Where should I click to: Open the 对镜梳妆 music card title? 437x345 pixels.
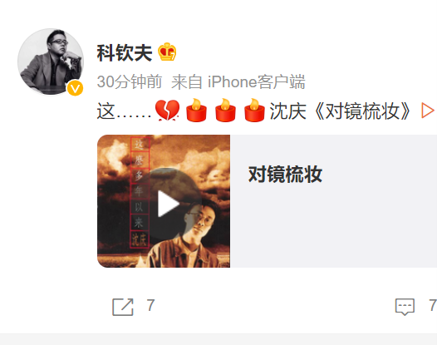(x=285, y=175)
